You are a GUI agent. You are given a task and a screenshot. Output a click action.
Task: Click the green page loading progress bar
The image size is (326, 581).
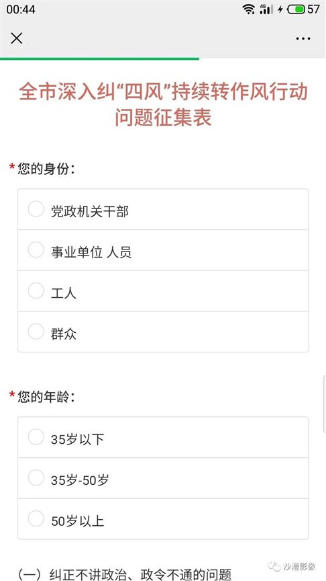pos(99,59)
